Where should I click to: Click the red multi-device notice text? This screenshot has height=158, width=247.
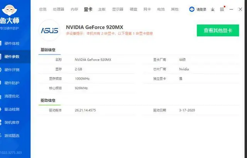[x=110, y=34]
